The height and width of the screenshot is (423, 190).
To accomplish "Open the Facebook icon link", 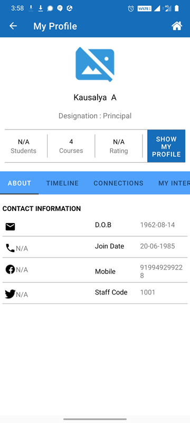I will [10, 270].
